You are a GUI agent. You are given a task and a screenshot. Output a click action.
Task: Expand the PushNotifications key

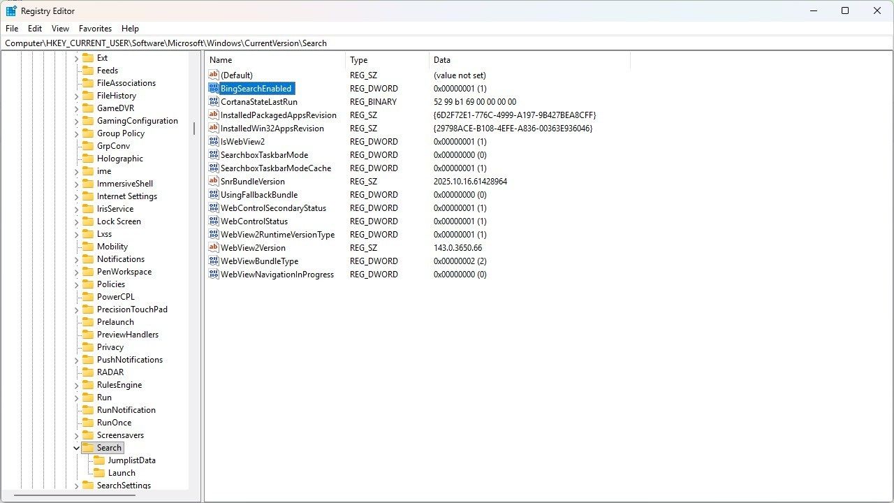click(x=76, y=360)
